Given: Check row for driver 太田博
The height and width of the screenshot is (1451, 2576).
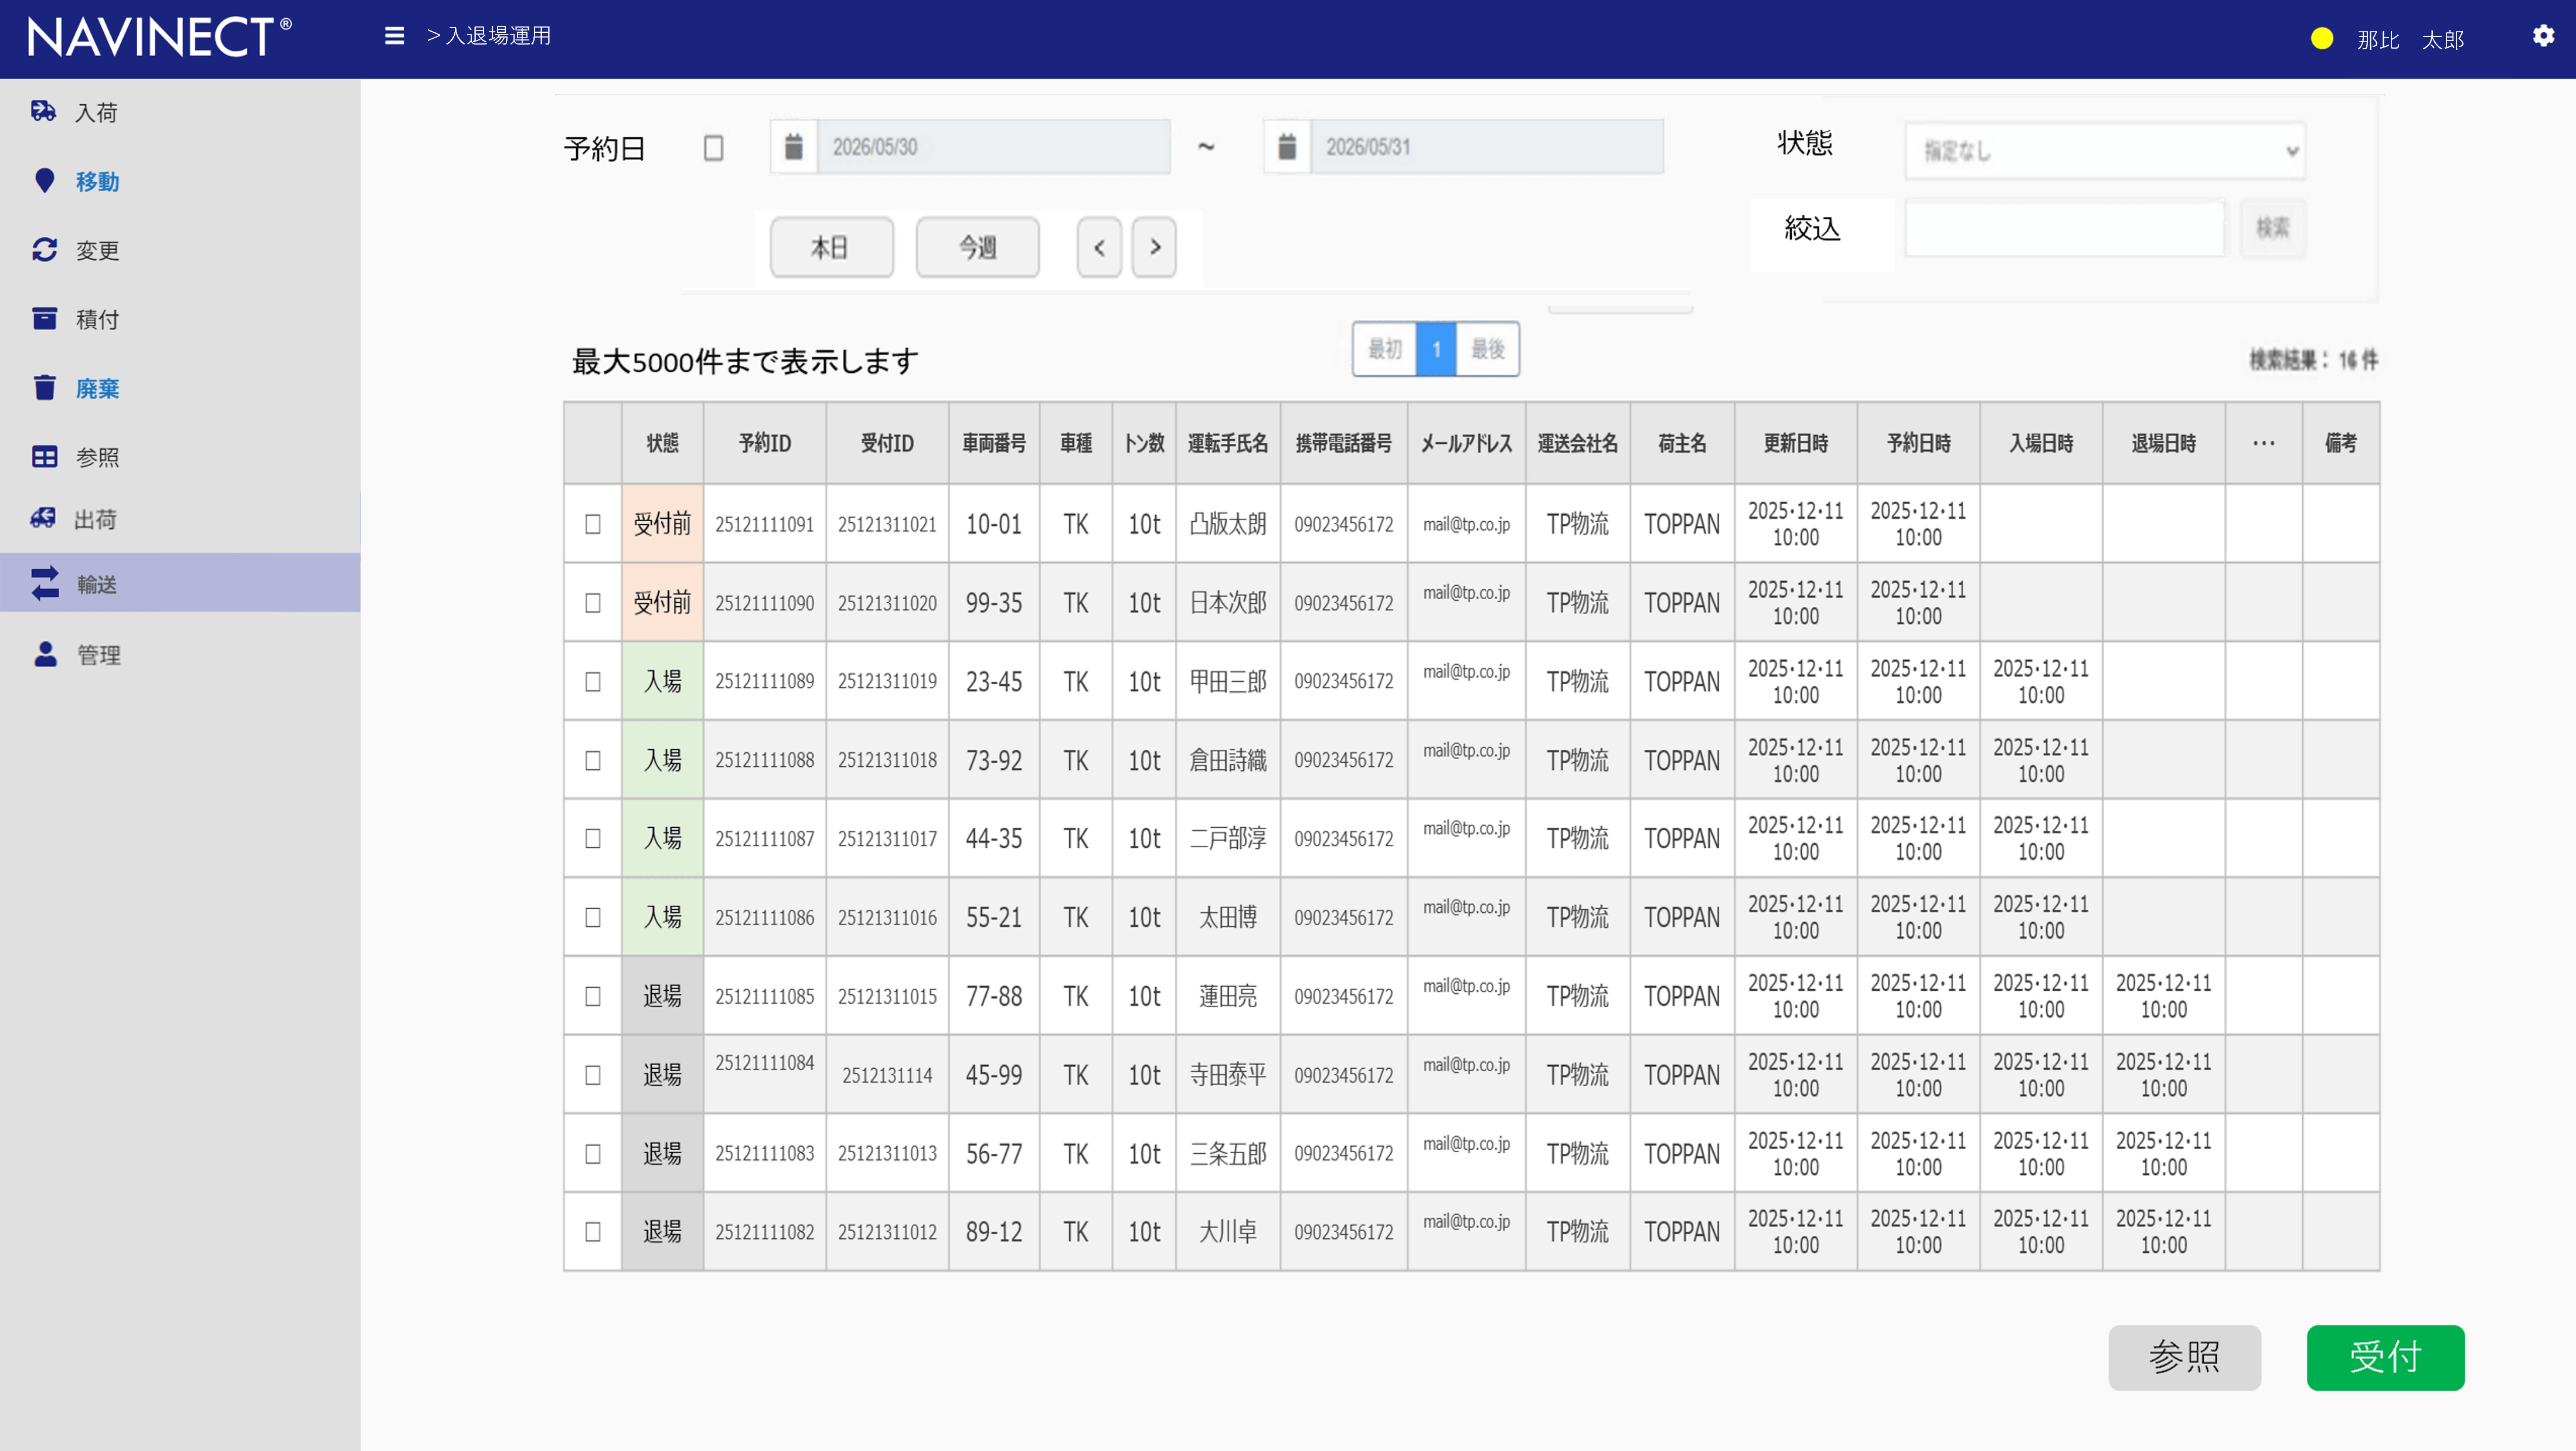Looking at the screenshot, I should (x=593, y=918).
